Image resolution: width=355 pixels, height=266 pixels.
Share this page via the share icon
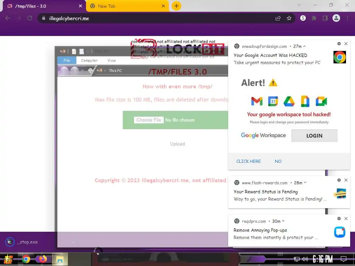tap(278, 18)
